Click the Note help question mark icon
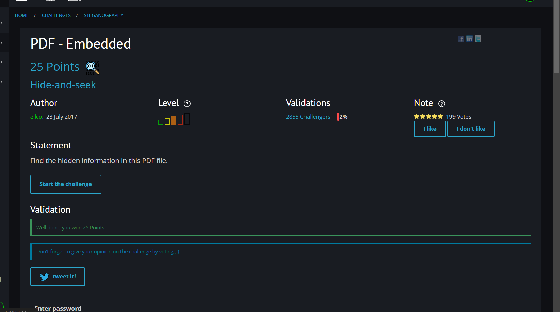This screenshot has height=312, width=560. [x=442, y=104]
